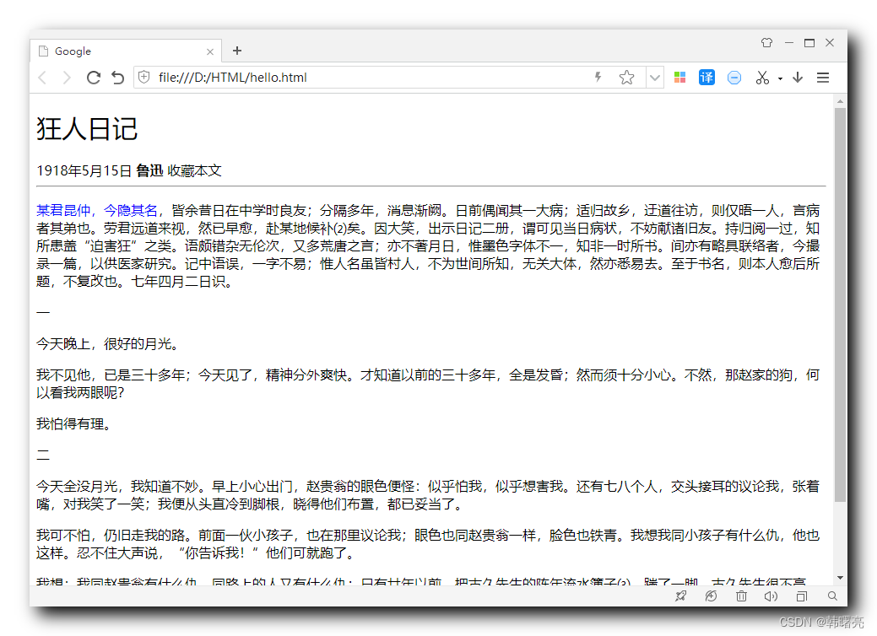Go forward to the next page

[x=67, y=78]
